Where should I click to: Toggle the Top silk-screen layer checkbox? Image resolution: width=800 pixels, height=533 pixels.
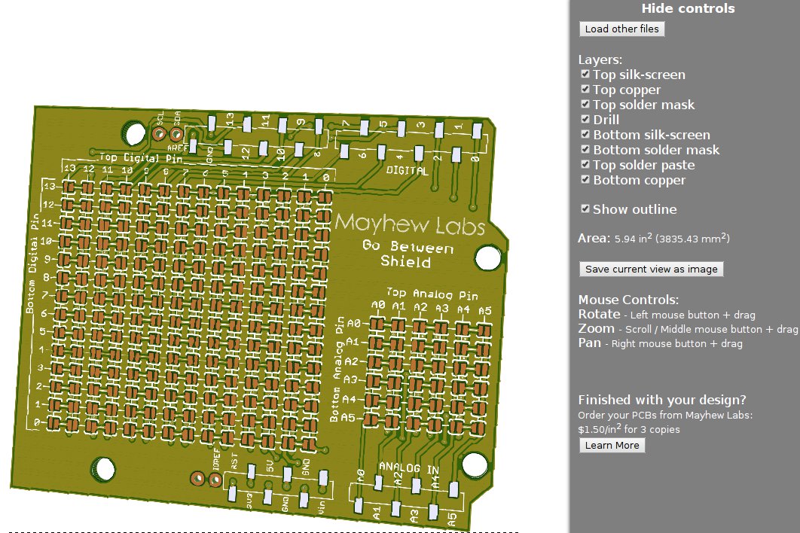[x=585, y=74]
